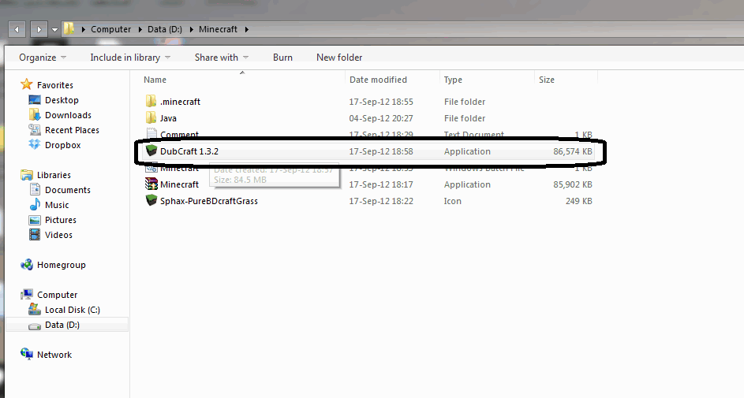Click the Recent Places icon
This screenshot has height=398, width=744.
(x=35, y=130)
